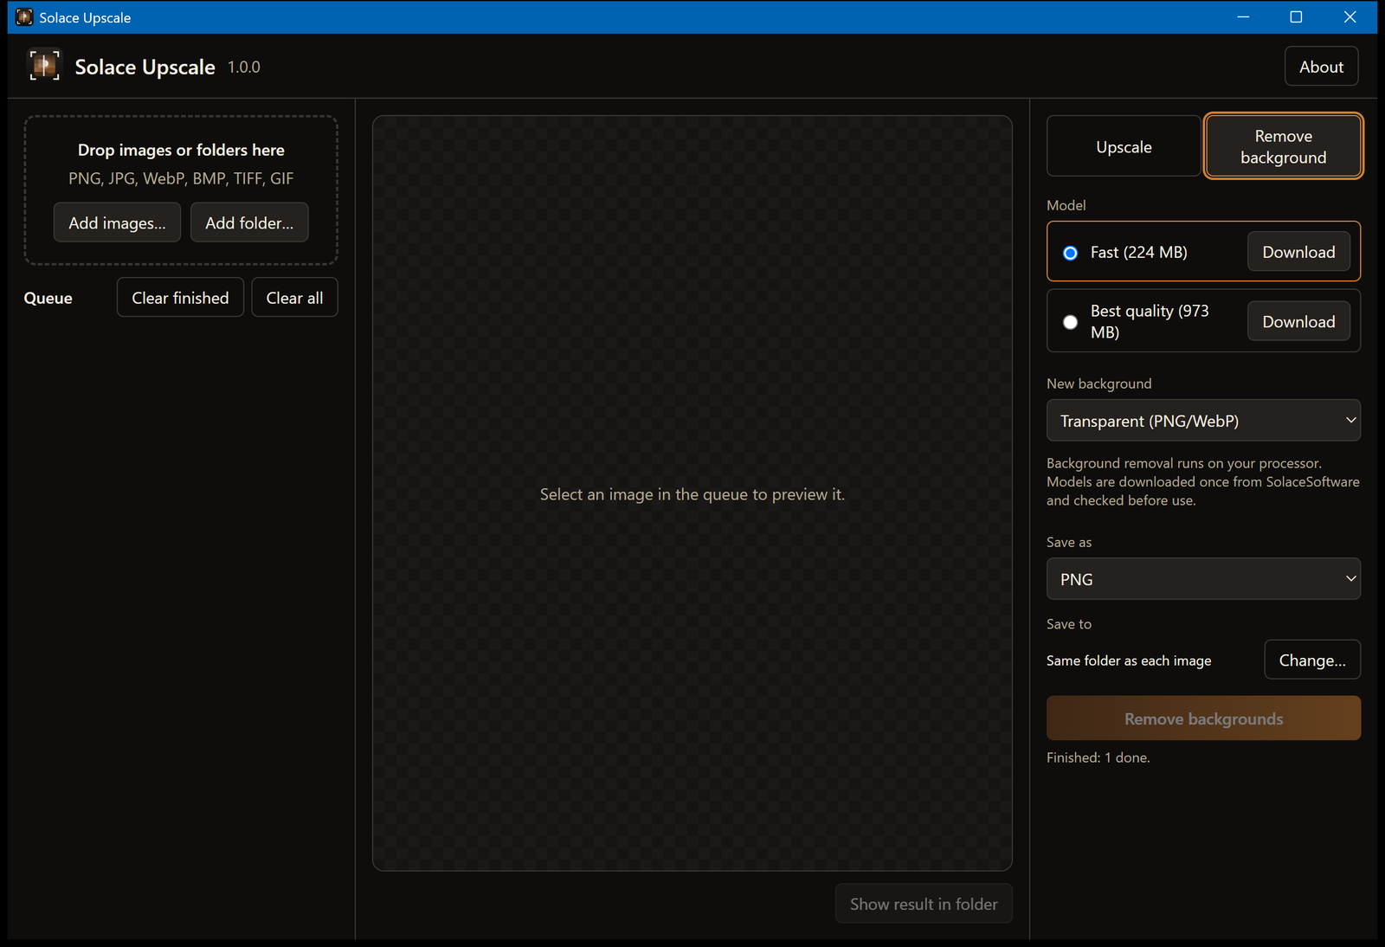Open the Save as PNG format dropdown
1385x947 pixels.
pyautogui.click(x=1203, y=579)
